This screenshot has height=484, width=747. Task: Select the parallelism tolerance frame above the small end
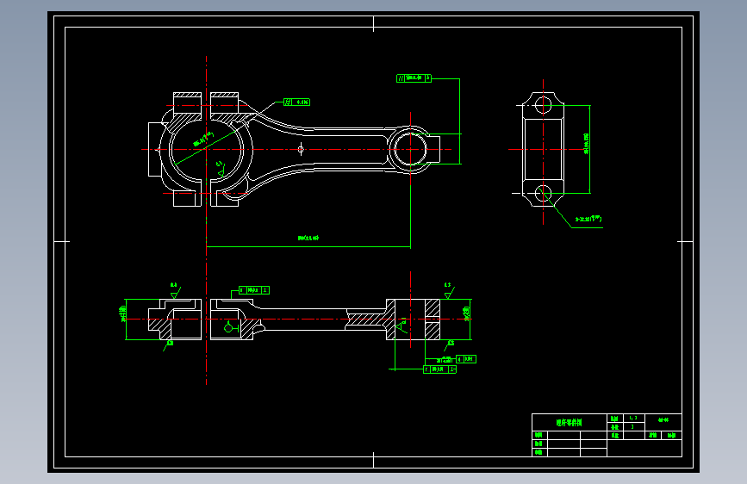point(414,78)
